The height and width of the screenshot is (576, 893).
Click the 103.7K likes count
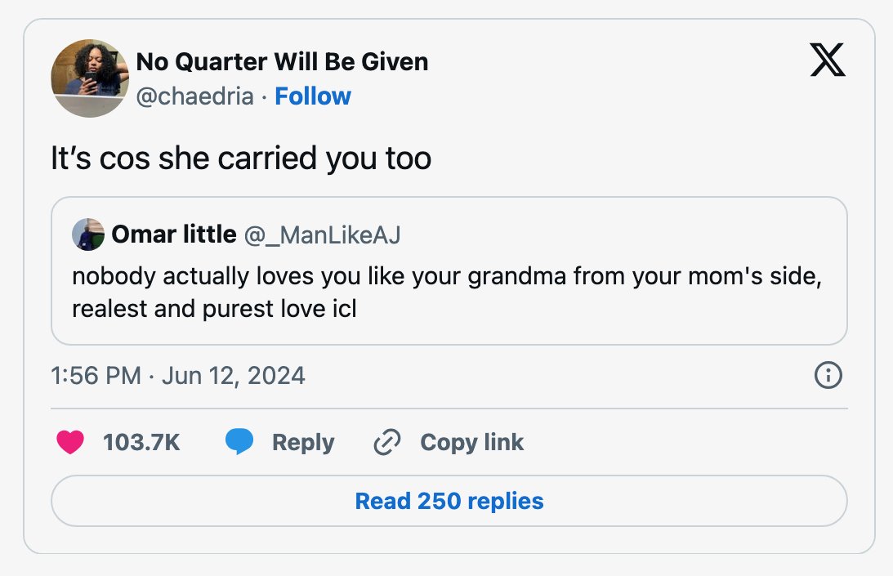click(141, 443)
